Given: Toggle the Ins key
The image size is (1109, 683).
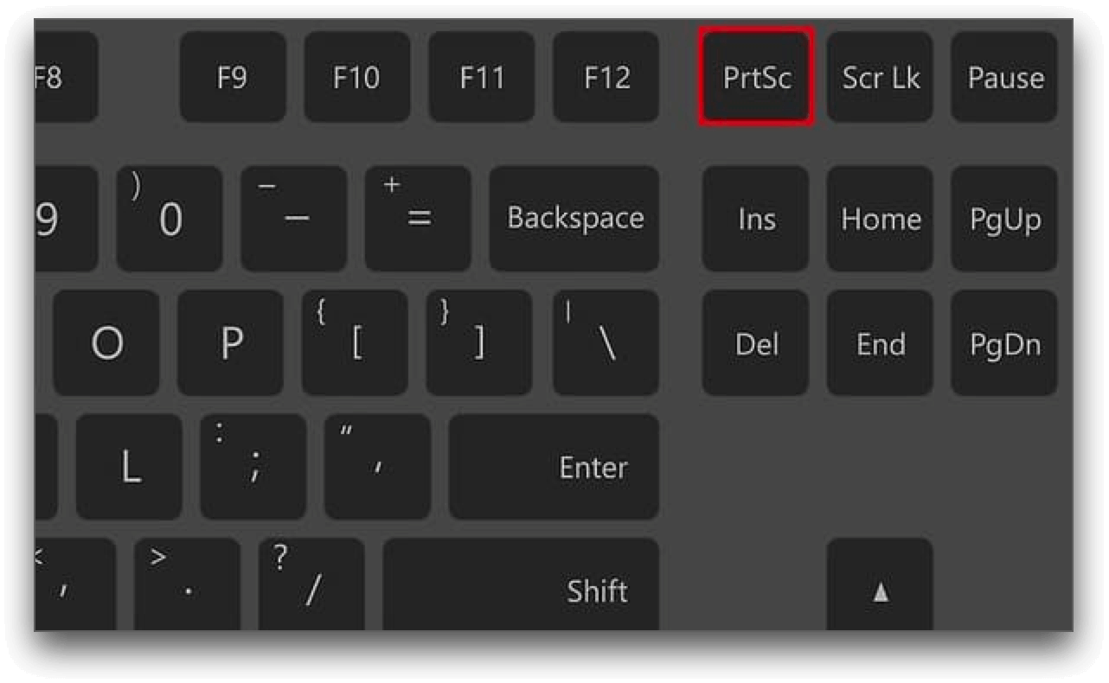Looking at the screenshot, I should click(755, 219).
